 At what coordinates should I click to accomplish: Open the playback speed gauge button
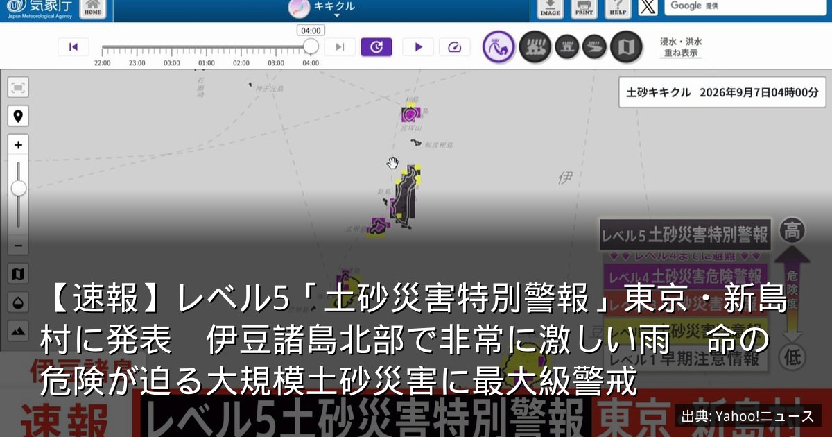(455, 47)
